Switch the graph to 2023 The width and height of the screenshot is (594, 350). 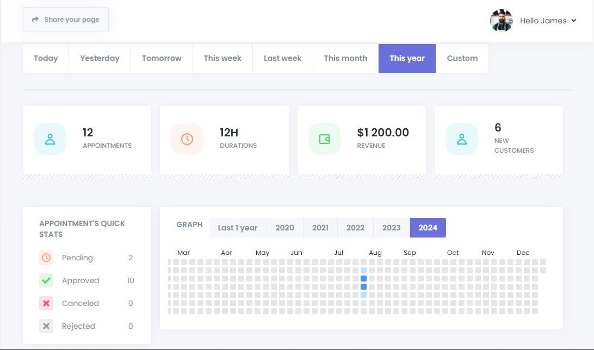coord(391,228)
